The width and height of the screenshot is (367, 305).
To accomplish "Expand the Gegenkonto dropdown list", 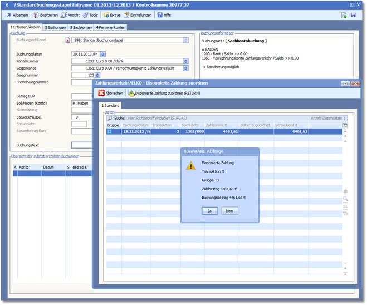I will 185,68.
